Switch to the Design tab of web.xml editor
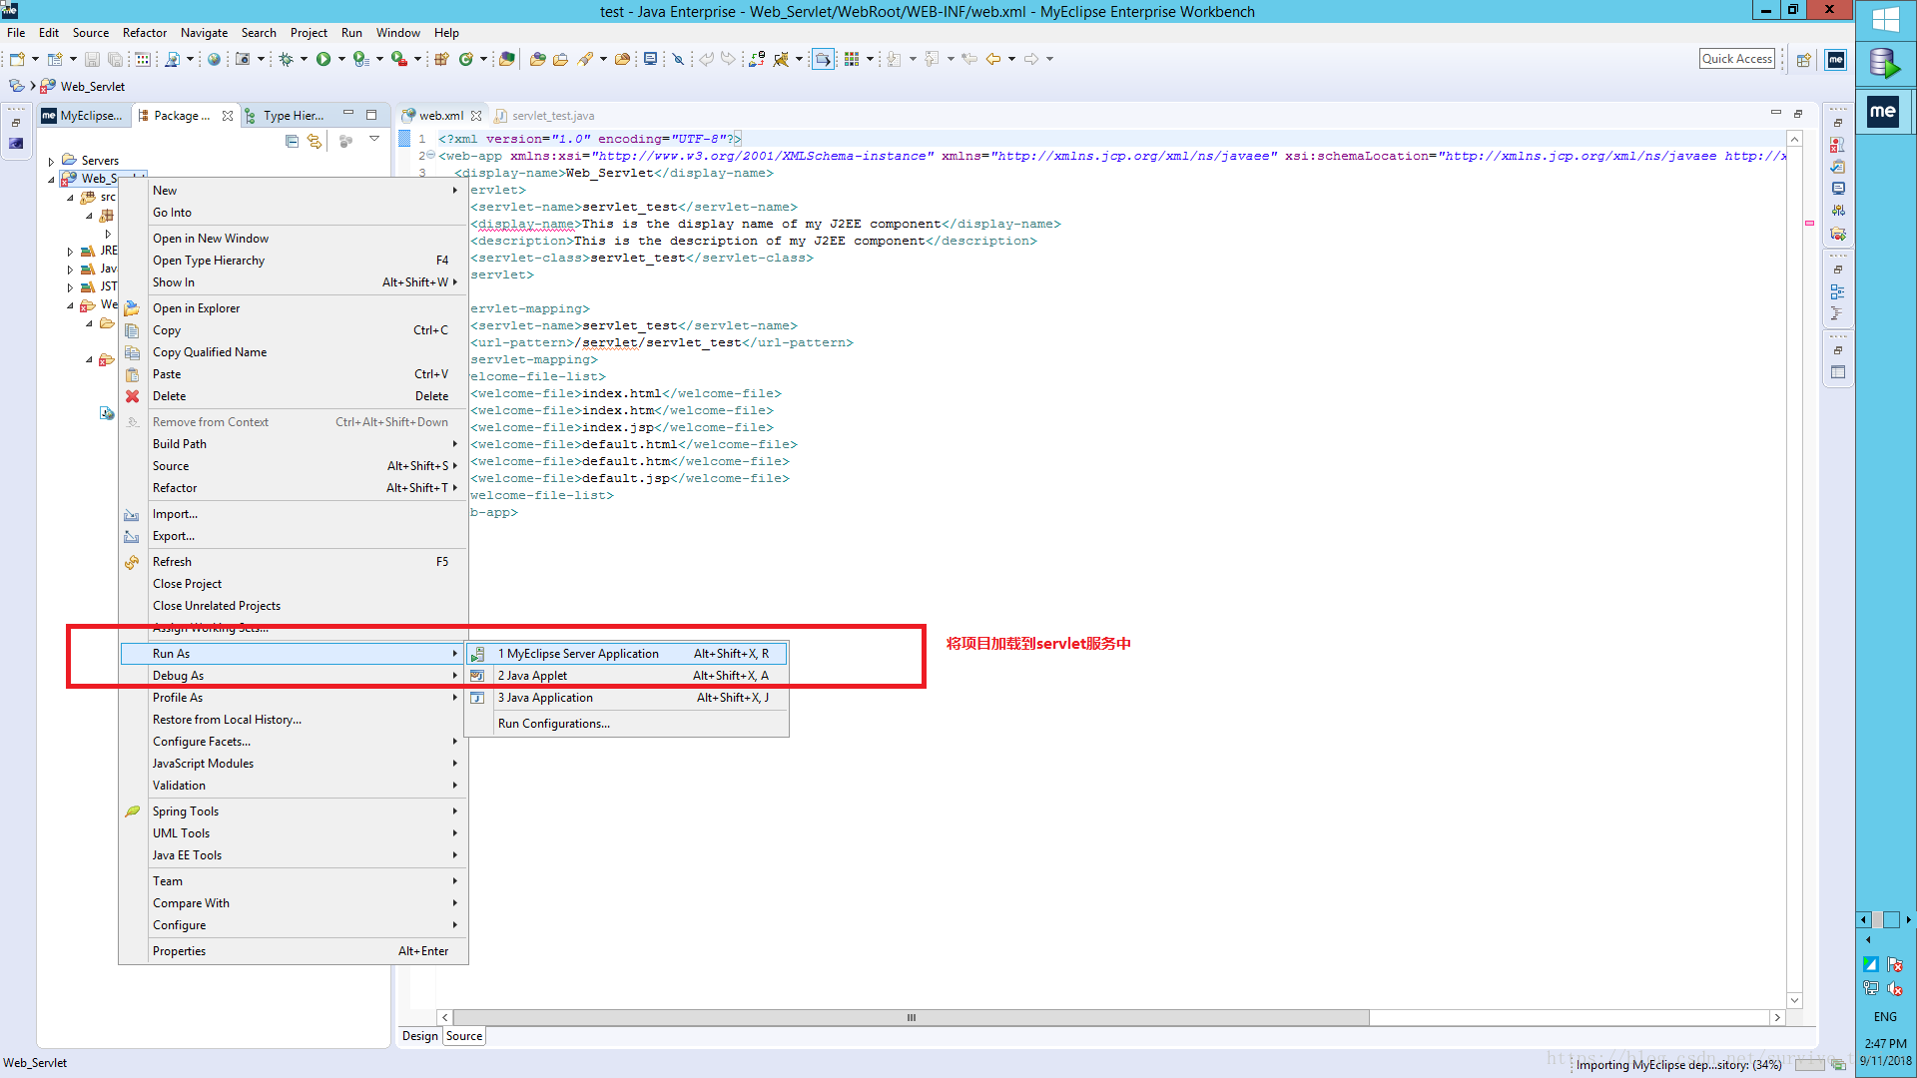This screenshot has height=1078, width=1917. click(x=419, y=1036)
